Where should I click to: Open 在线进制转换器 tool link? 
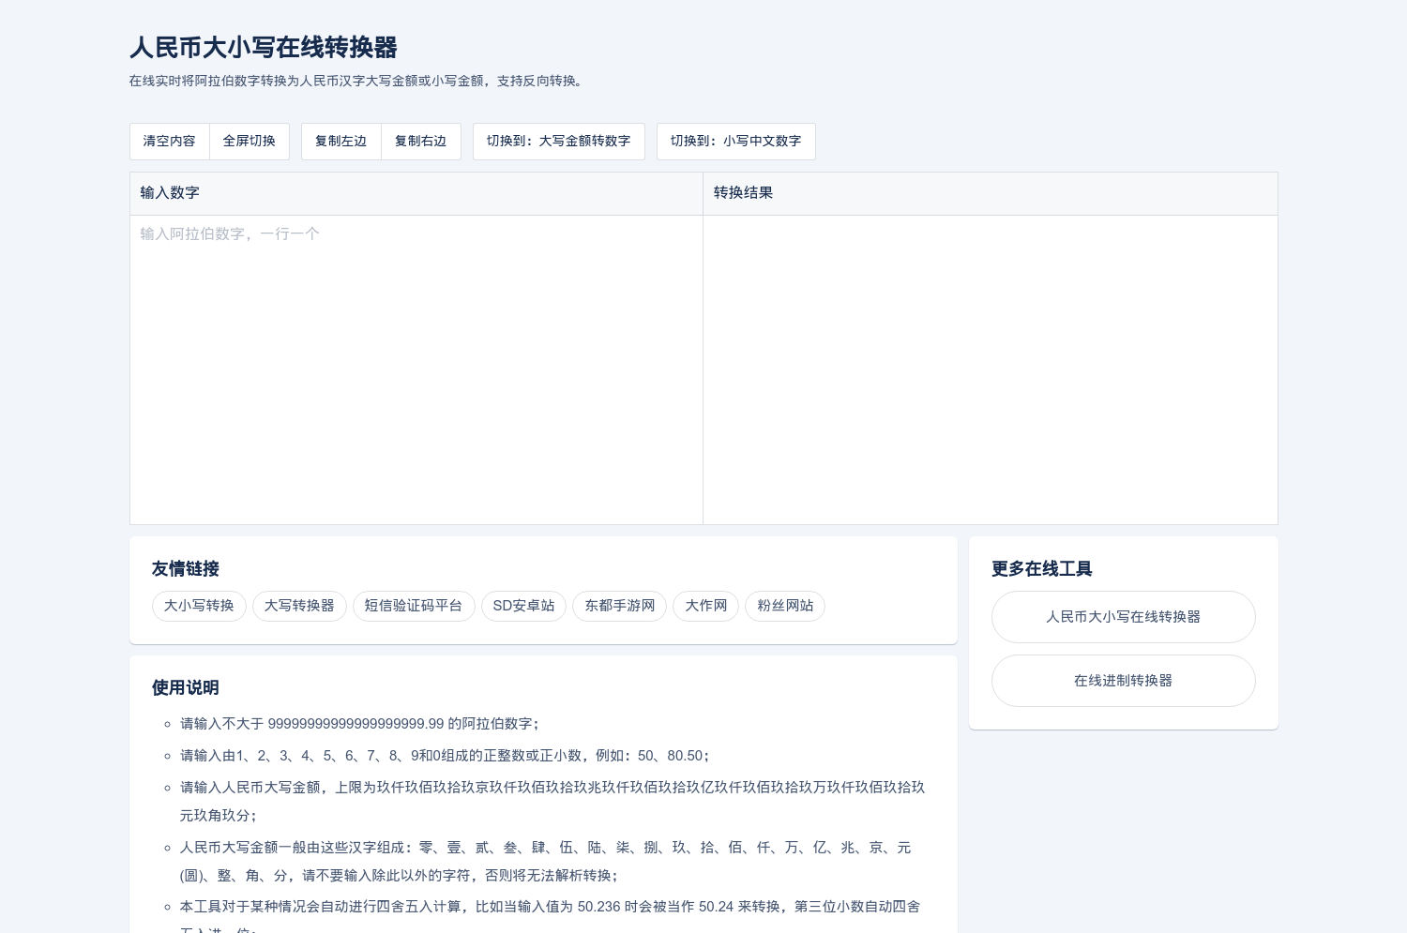[x=1124, y=681]
